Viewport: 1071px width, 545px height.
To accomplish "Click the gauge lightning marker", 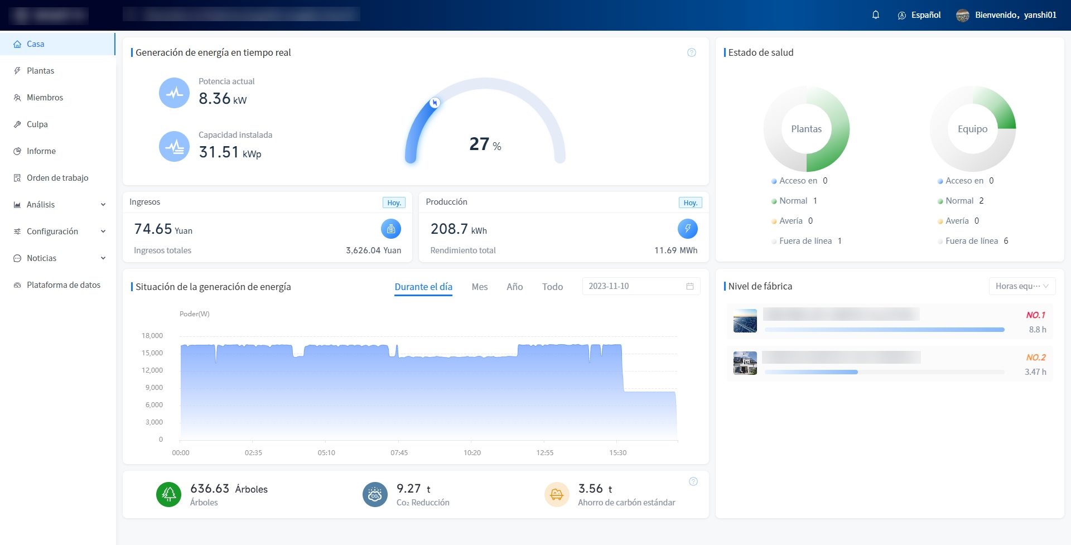I will click(x=435, y=103).
